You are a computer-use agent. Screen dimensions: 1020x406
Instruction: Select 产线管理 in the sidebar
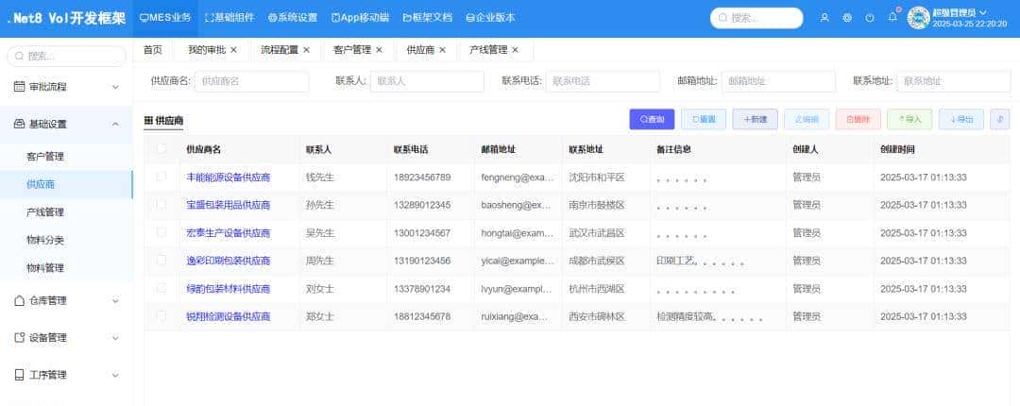coord(45,212)
